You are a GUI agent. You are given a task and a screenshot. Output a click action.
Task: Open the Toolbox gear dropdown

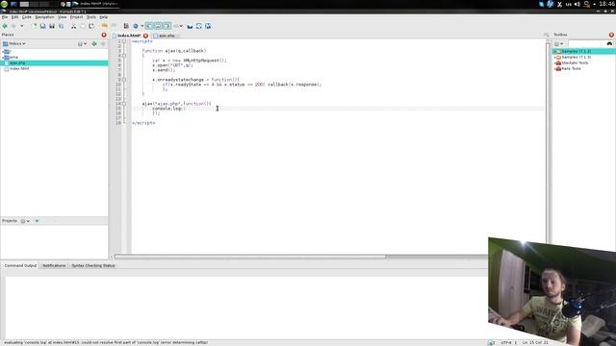[558, 43]
